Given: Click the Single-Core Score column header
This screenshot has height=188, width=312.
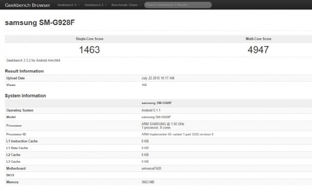Looking at the screenshot, I should pos(89,39).
